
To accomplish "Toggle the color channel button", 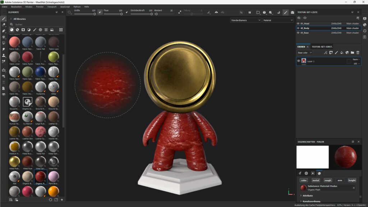I will (304, 180).
